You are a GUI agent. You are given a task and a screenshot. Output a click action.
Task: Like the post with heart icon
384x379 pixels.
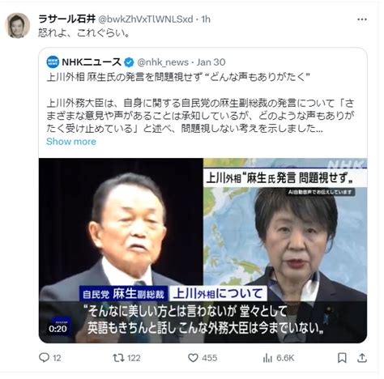[x=193, y=358]
